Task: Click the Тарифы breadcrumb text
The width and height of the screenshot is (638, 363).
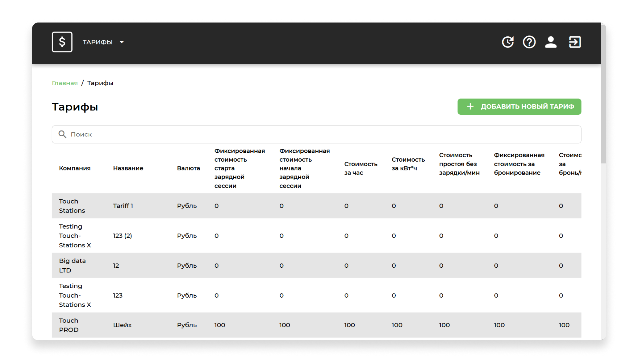Action: 100,83
